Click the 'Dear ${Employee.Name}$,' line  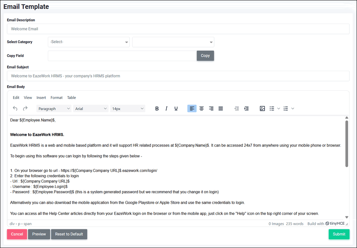point(33,120)
